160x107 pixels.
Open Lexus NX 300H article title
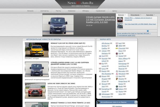click(61, 83)
